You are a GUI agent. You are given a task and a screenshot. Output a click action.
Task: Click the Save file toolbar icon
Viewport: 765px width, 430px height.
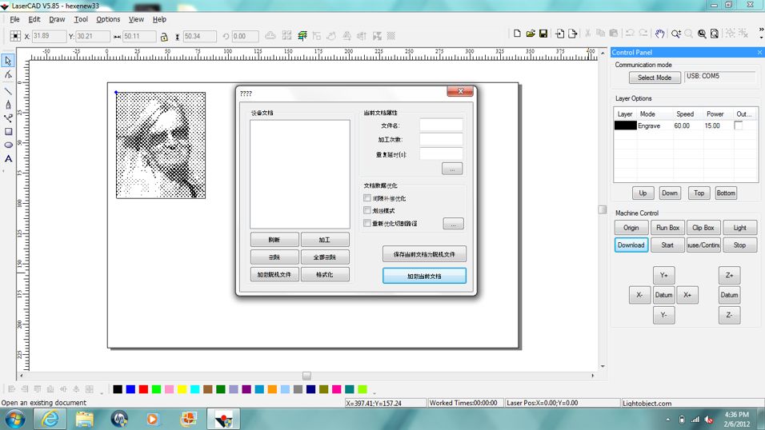(543, 34)
